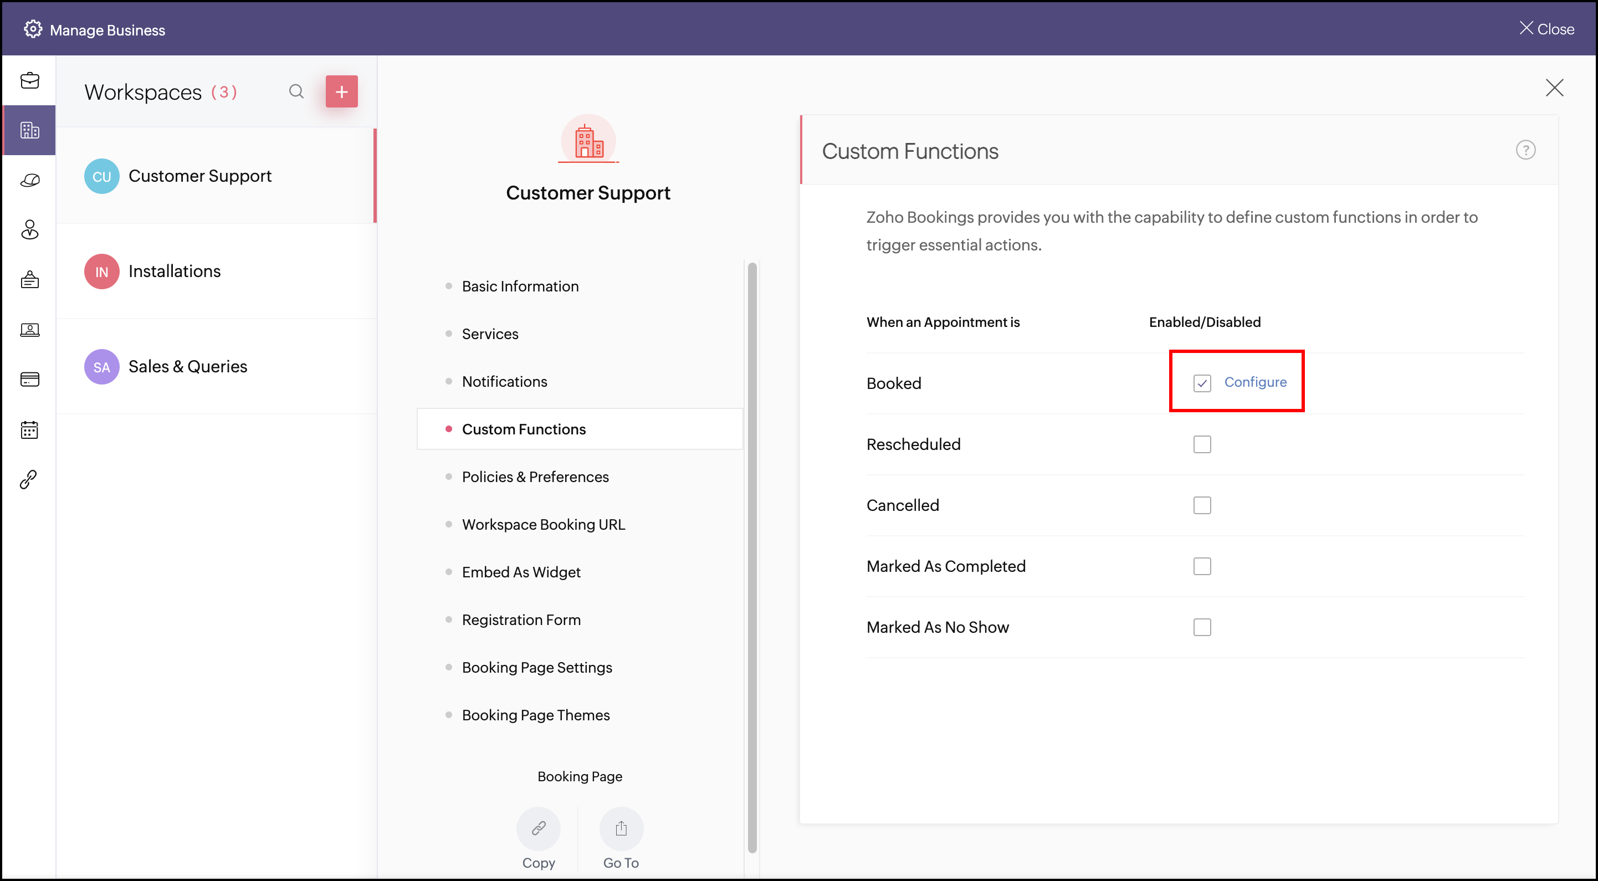Select the Sales & Queries workspace

click(187, 366)
